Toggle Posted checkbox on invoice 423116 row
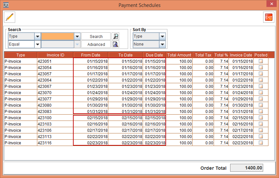279x178 pixels. 261,143
